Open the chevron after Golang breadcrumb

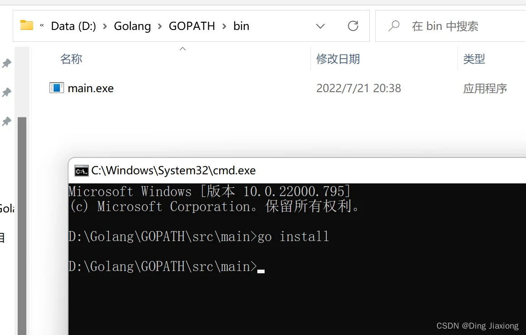(x=160, y=26)
